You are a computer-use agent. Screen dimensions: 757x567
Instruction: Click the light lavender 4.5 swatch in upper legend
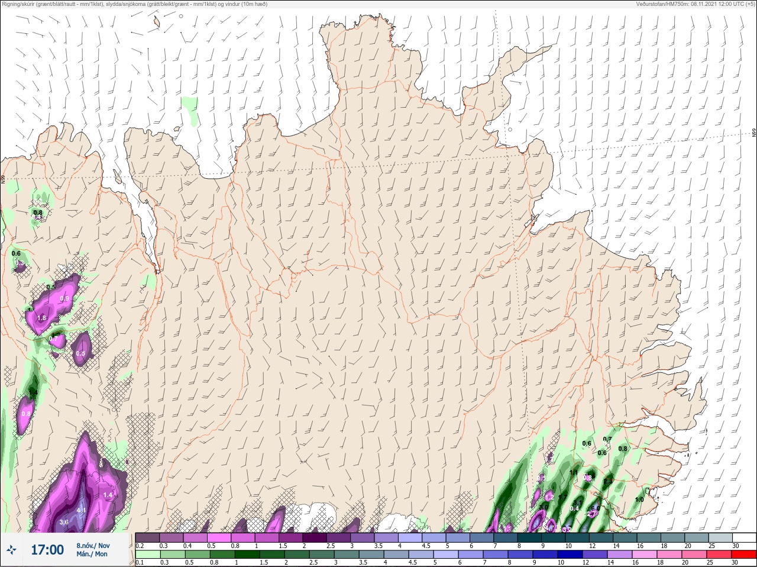point(434,537)
